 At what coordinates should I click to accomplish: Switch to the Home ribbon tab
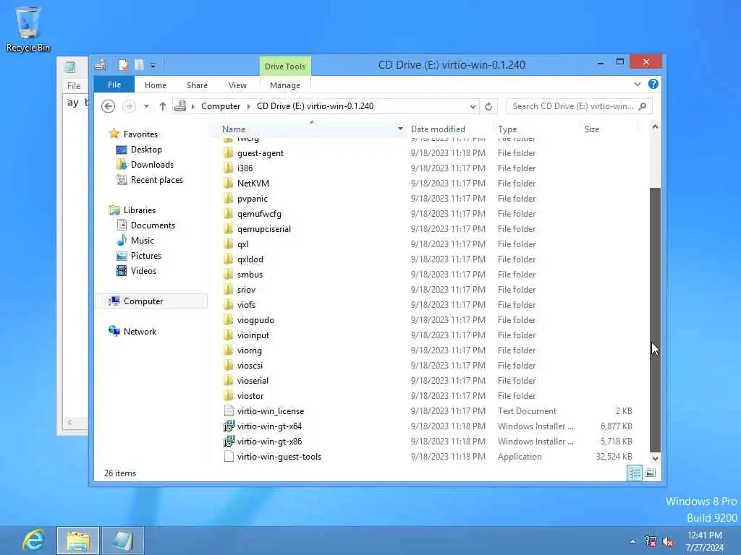156,85
